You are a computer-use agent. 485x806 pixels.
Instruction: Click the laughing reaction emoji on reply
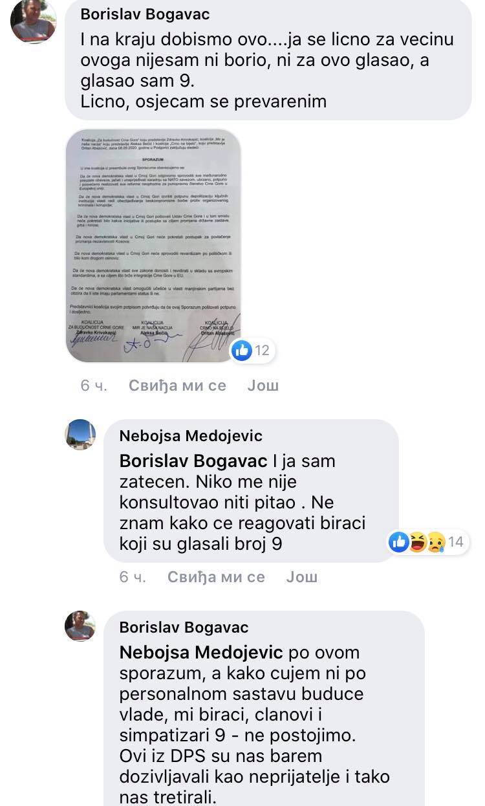418,542
